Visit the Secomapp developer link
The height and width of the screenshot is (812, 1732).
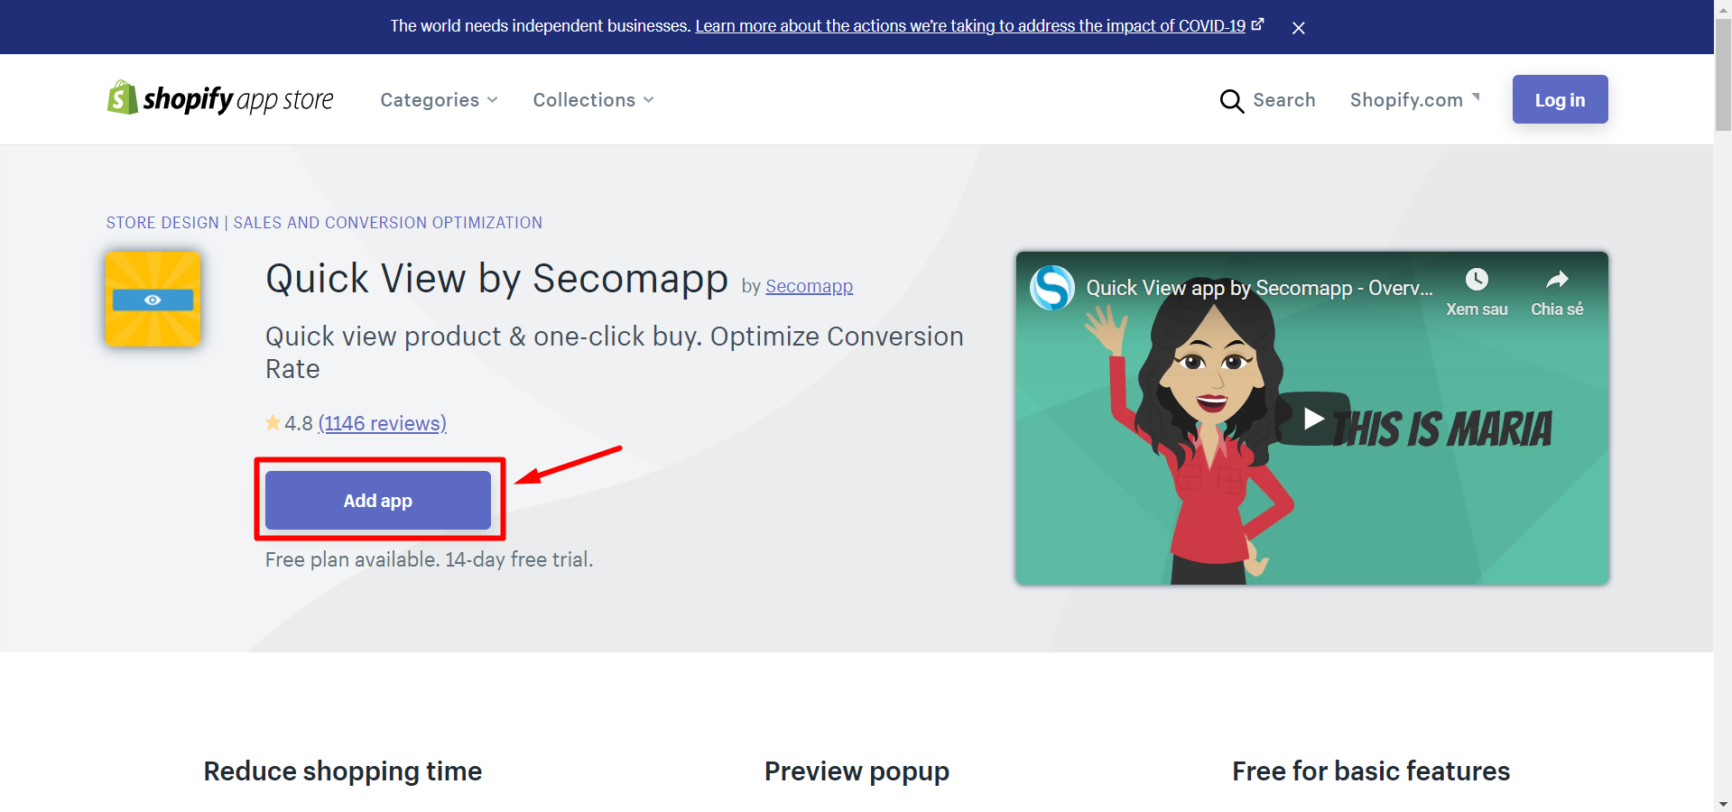(809, 286)
